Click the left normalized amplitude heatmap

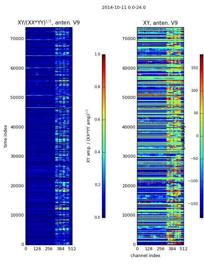(49, 136)
